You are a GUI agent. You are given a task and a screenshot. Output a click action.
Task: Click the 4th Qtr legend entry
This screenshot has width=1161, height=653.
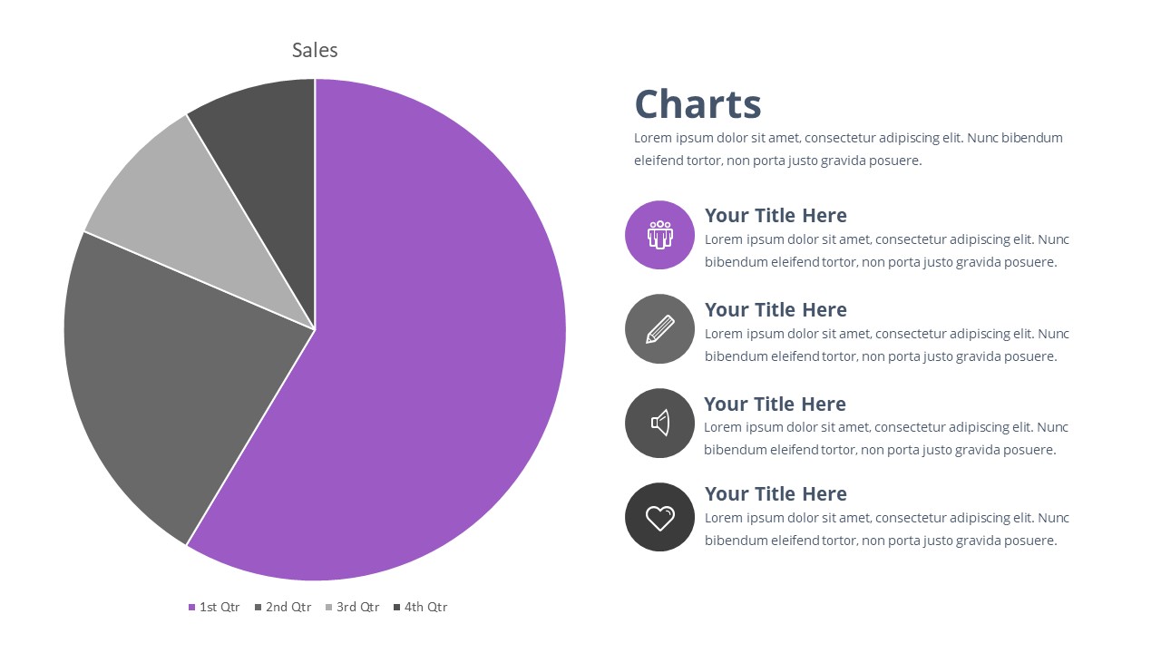point(421,608)
